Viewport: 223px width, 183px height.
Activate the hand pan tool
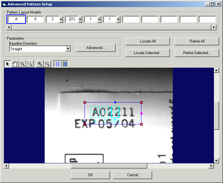[x=15, y=64]
